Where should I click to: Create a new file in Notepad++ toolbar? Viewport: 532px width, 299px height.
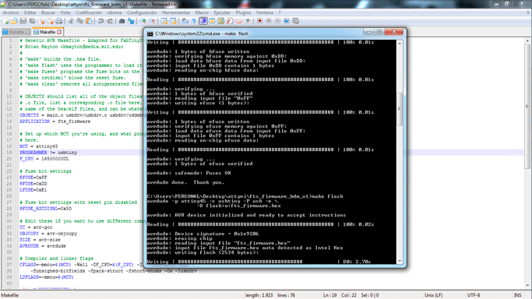(x=5, y=21)
